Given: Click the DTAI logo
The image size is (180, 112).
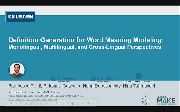Looking at the screenshot, I should click(147, 99).
